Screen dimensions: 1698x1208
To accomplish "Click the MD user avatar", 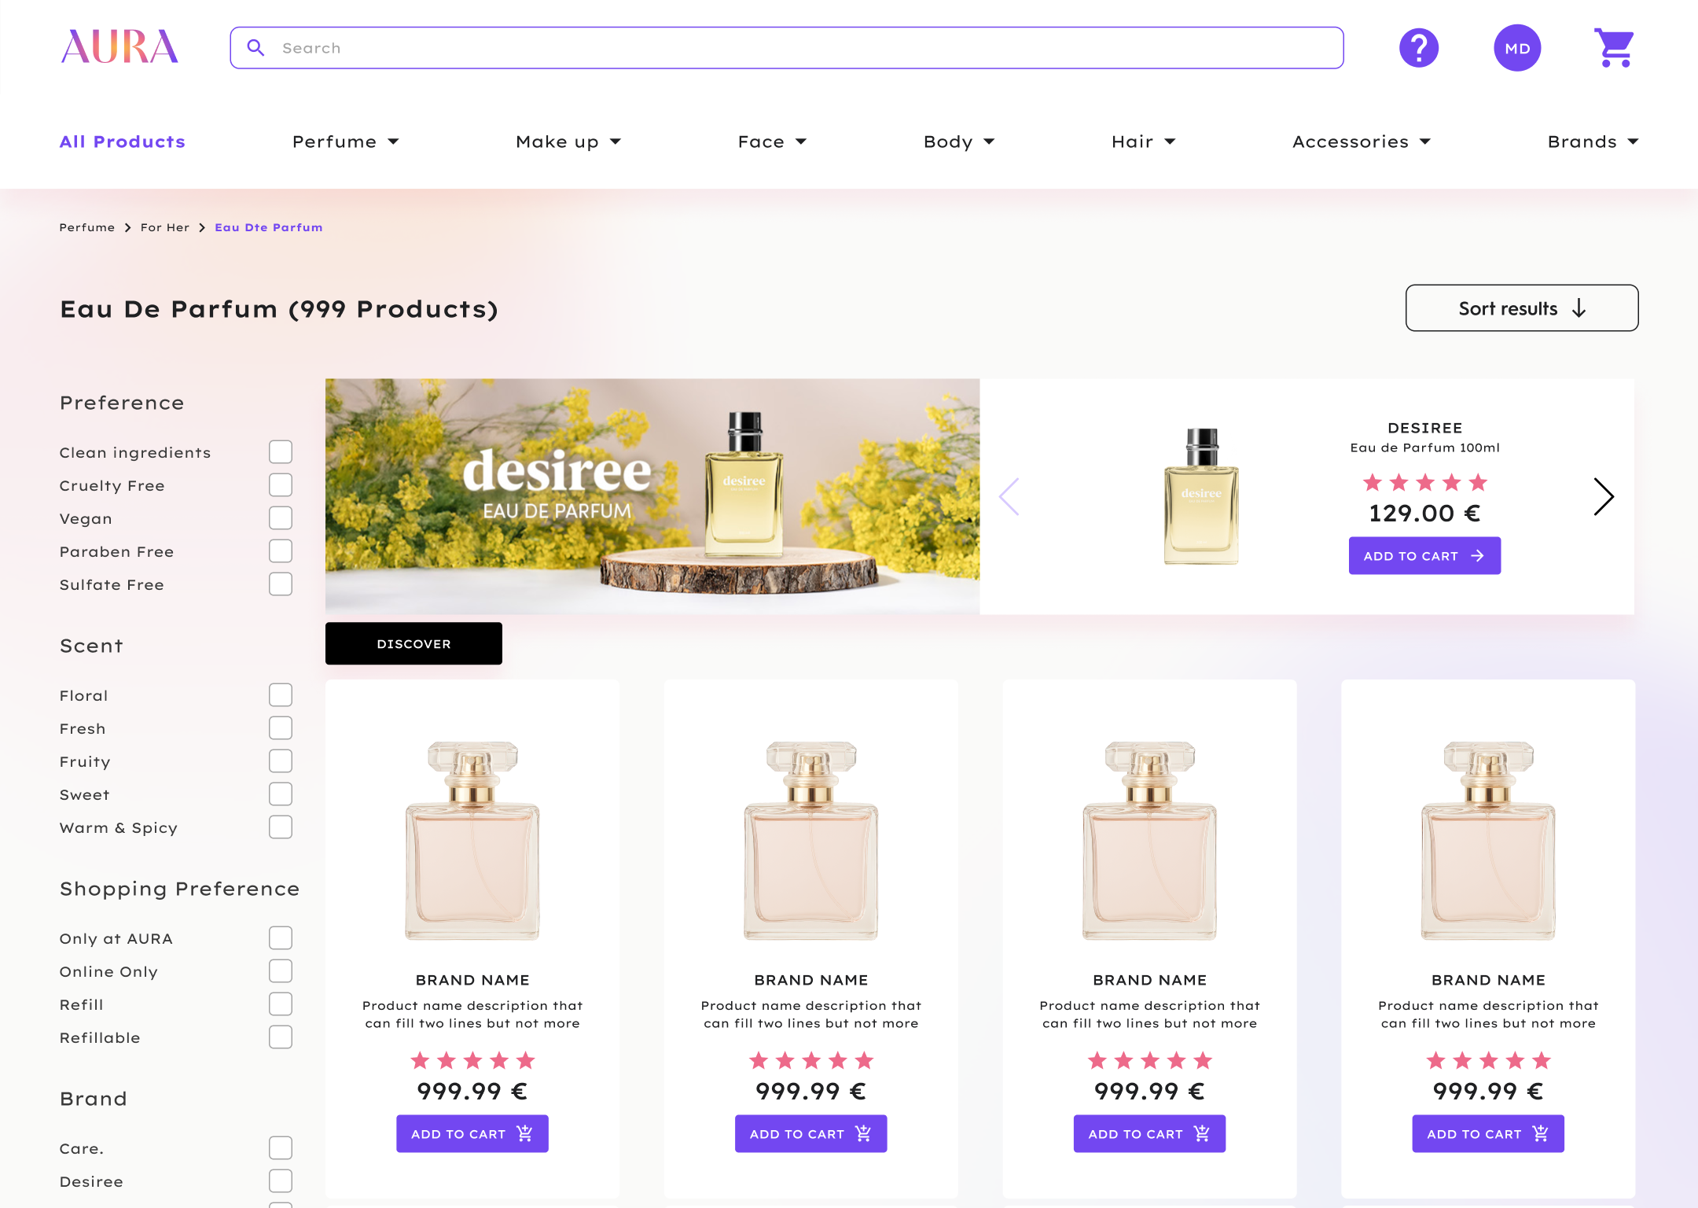I will [1516, 48].
